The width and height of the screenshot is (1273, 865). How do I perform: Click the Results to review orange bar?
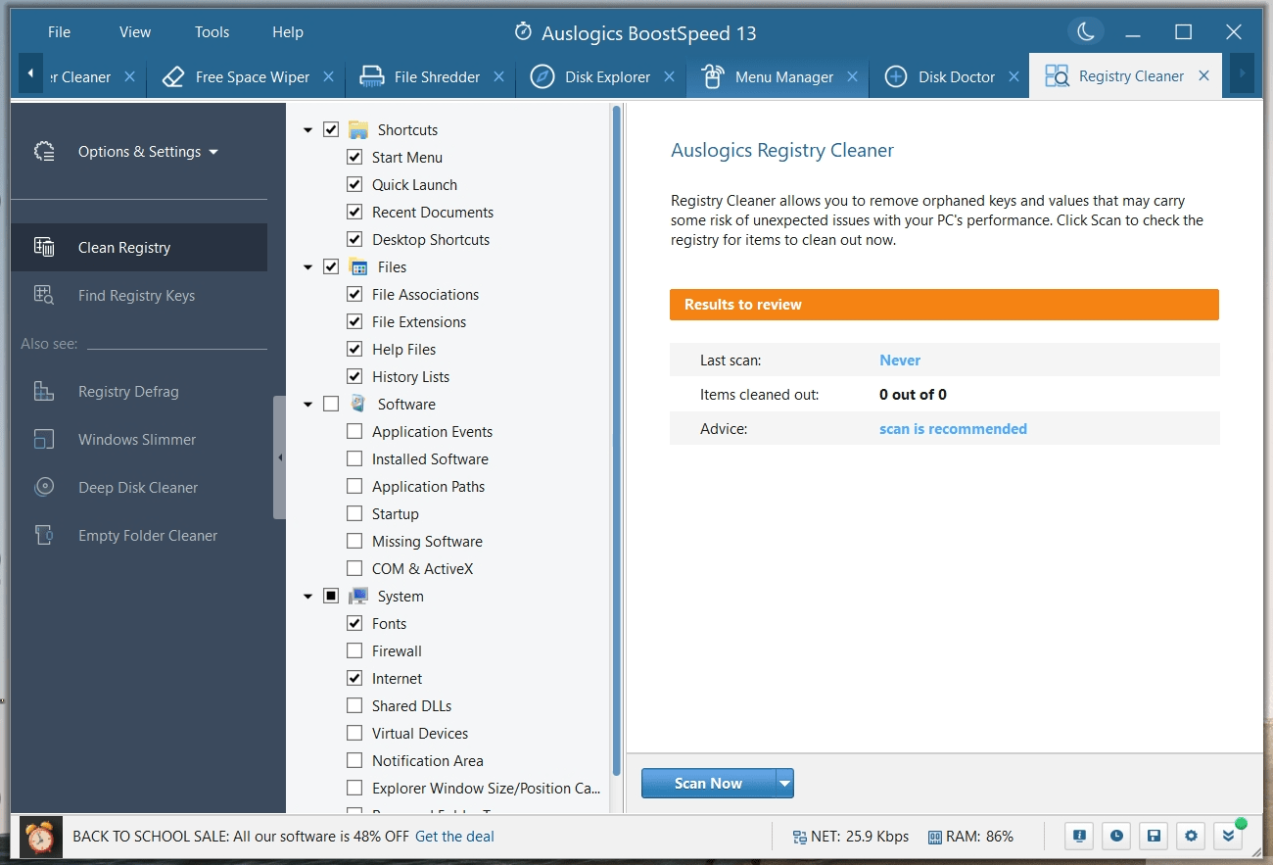(944, 305)
